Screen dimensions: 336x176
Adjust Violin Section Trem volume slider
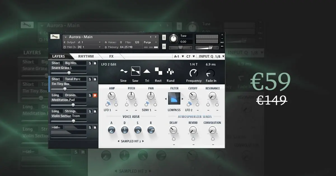(x=69, y=121)
